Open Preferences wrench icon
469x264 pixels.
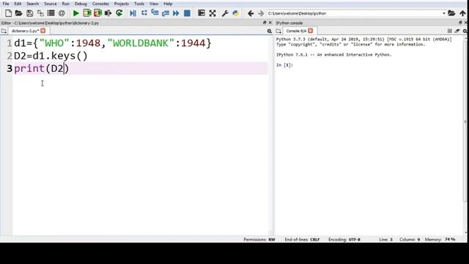(x=225, y=13)
